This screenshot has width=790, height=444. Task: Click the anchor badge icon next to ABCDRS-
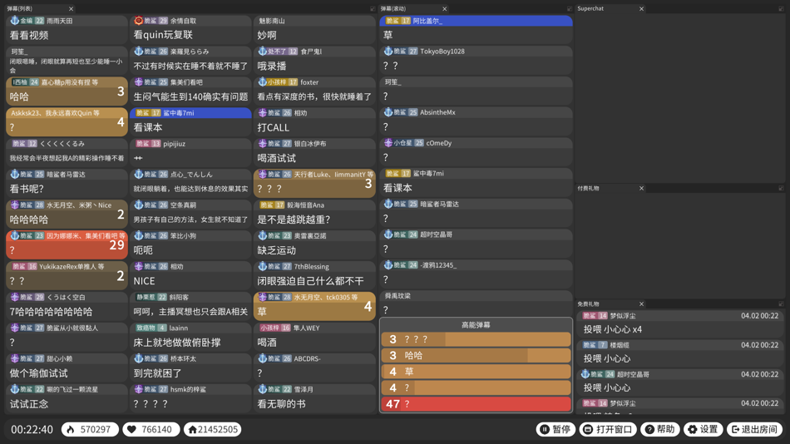pyautogui.click(x=263, y=358)
